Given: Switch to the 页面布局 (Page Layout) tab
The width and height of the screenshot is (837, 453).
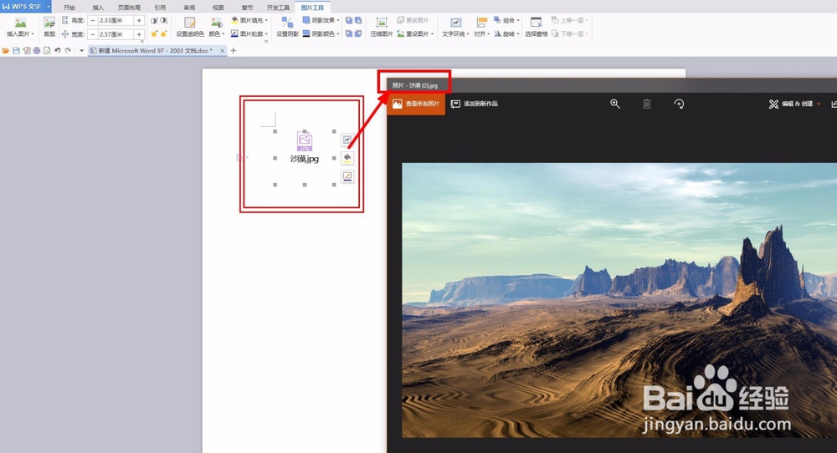Looking at the screenshot, I should pos(129,8).
